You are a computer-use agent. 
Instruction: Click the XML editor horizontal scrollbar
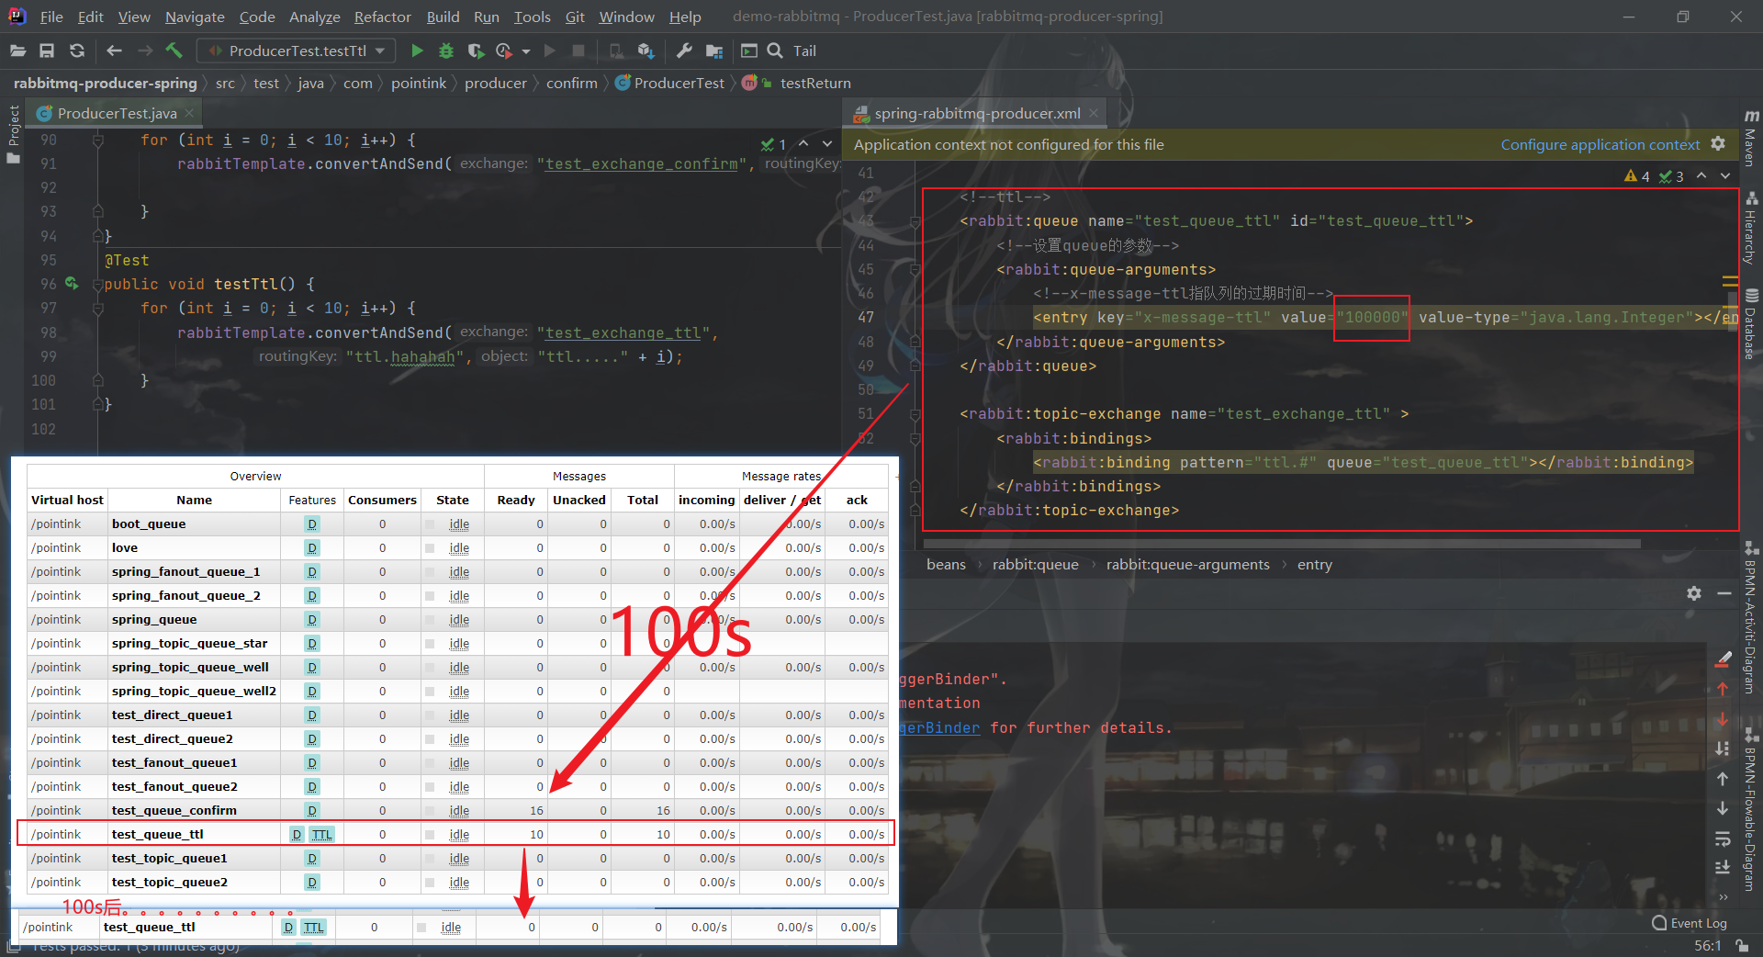click(x=1281, y=544)
